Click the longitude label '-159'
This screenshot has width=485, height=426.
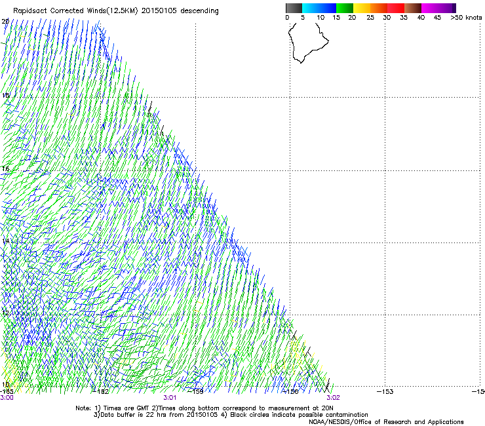196,391
